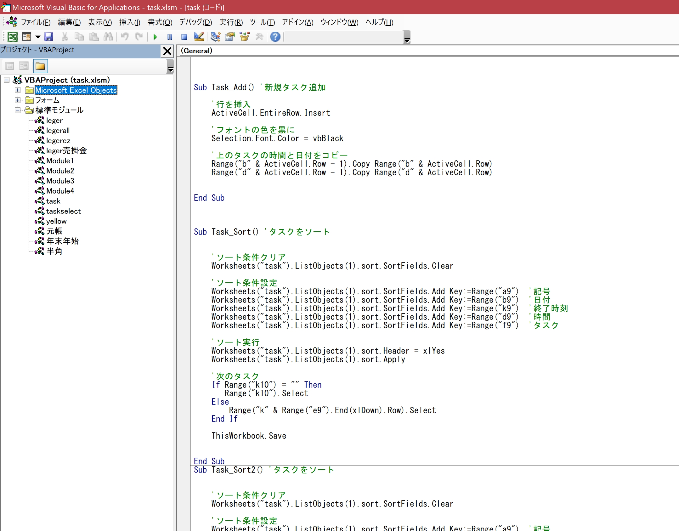Click the Toolbox icon in toolbar
Viewport: 679px width, 531px height.
click(x=259, y=37)
